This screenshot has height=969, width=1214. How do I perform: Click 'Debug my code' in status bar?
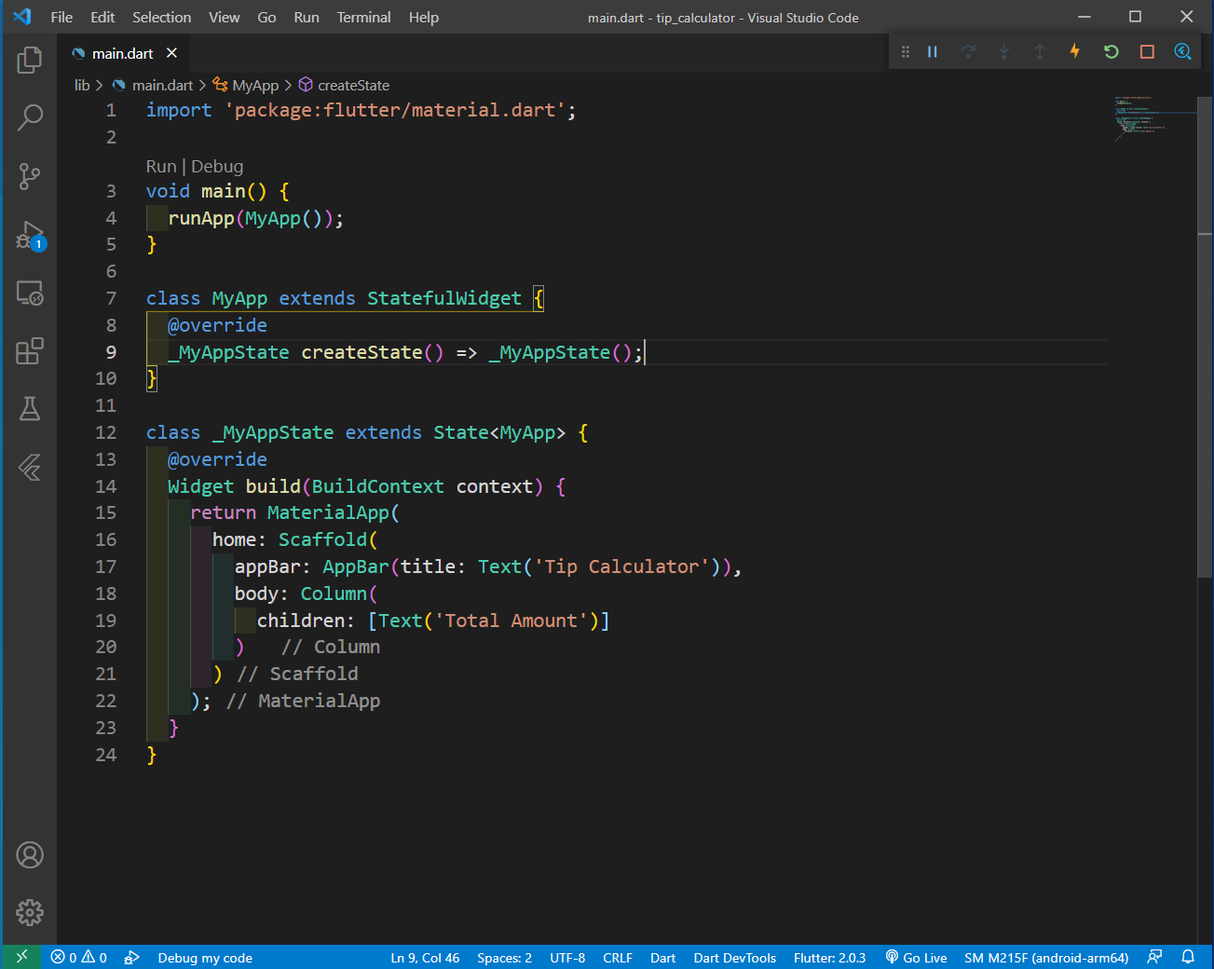(x=205, y=957)
